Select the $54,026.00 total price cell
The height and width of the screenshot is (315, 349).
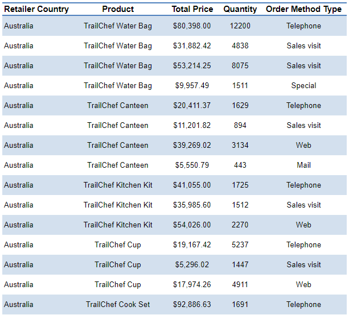pos(192,225)
